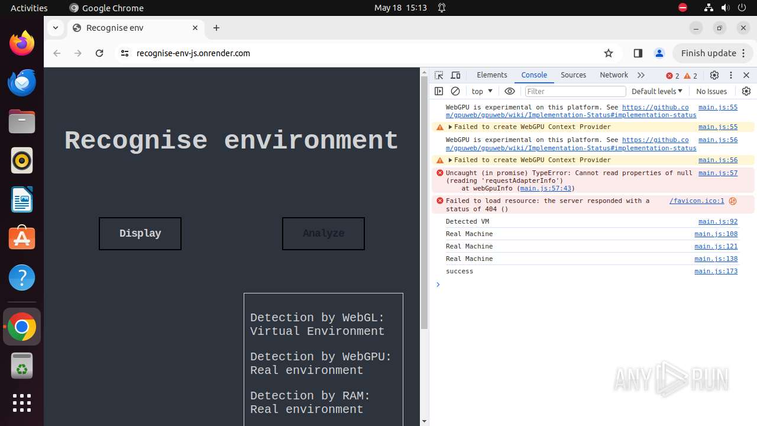Open the Chrome profile avatar
757x426 pixels.
coord(659,53)
